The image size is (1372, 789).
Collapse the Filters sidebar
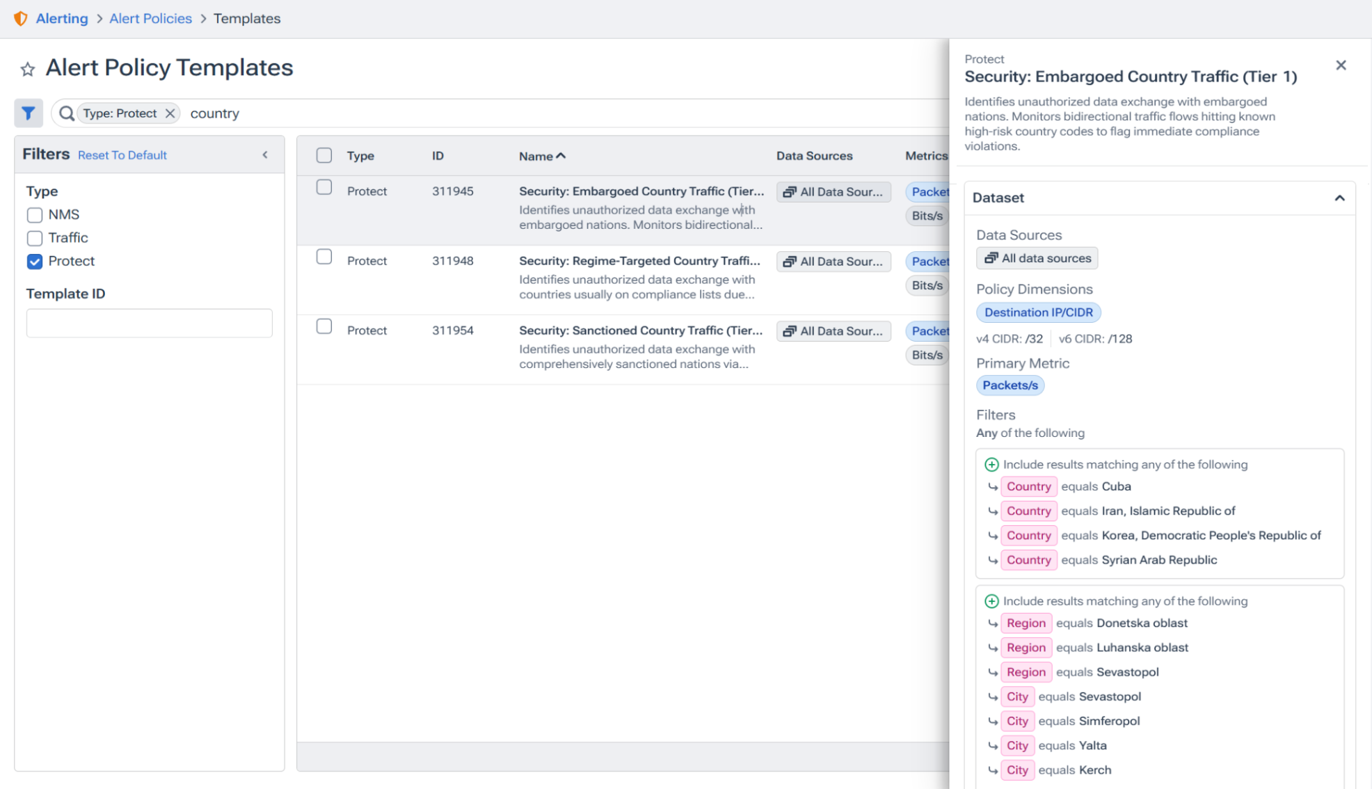[x=265, y=155]
